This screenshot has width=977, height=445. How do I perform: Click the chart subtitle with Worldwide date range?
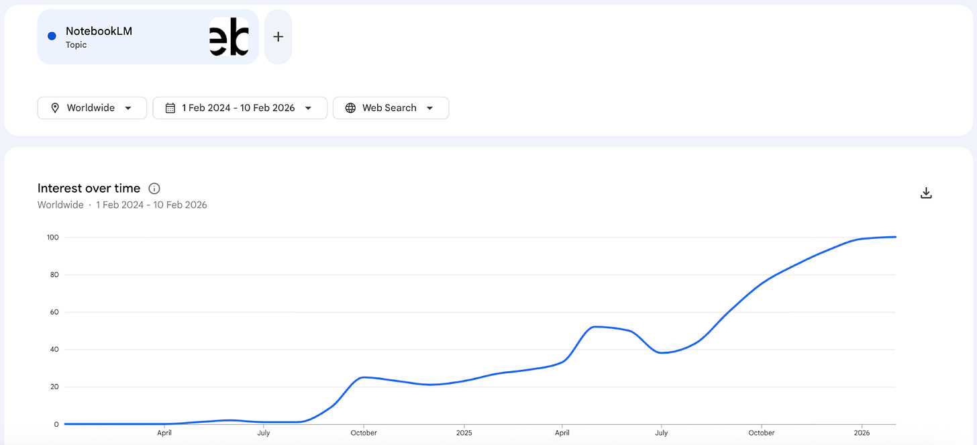tap(122, 205)
